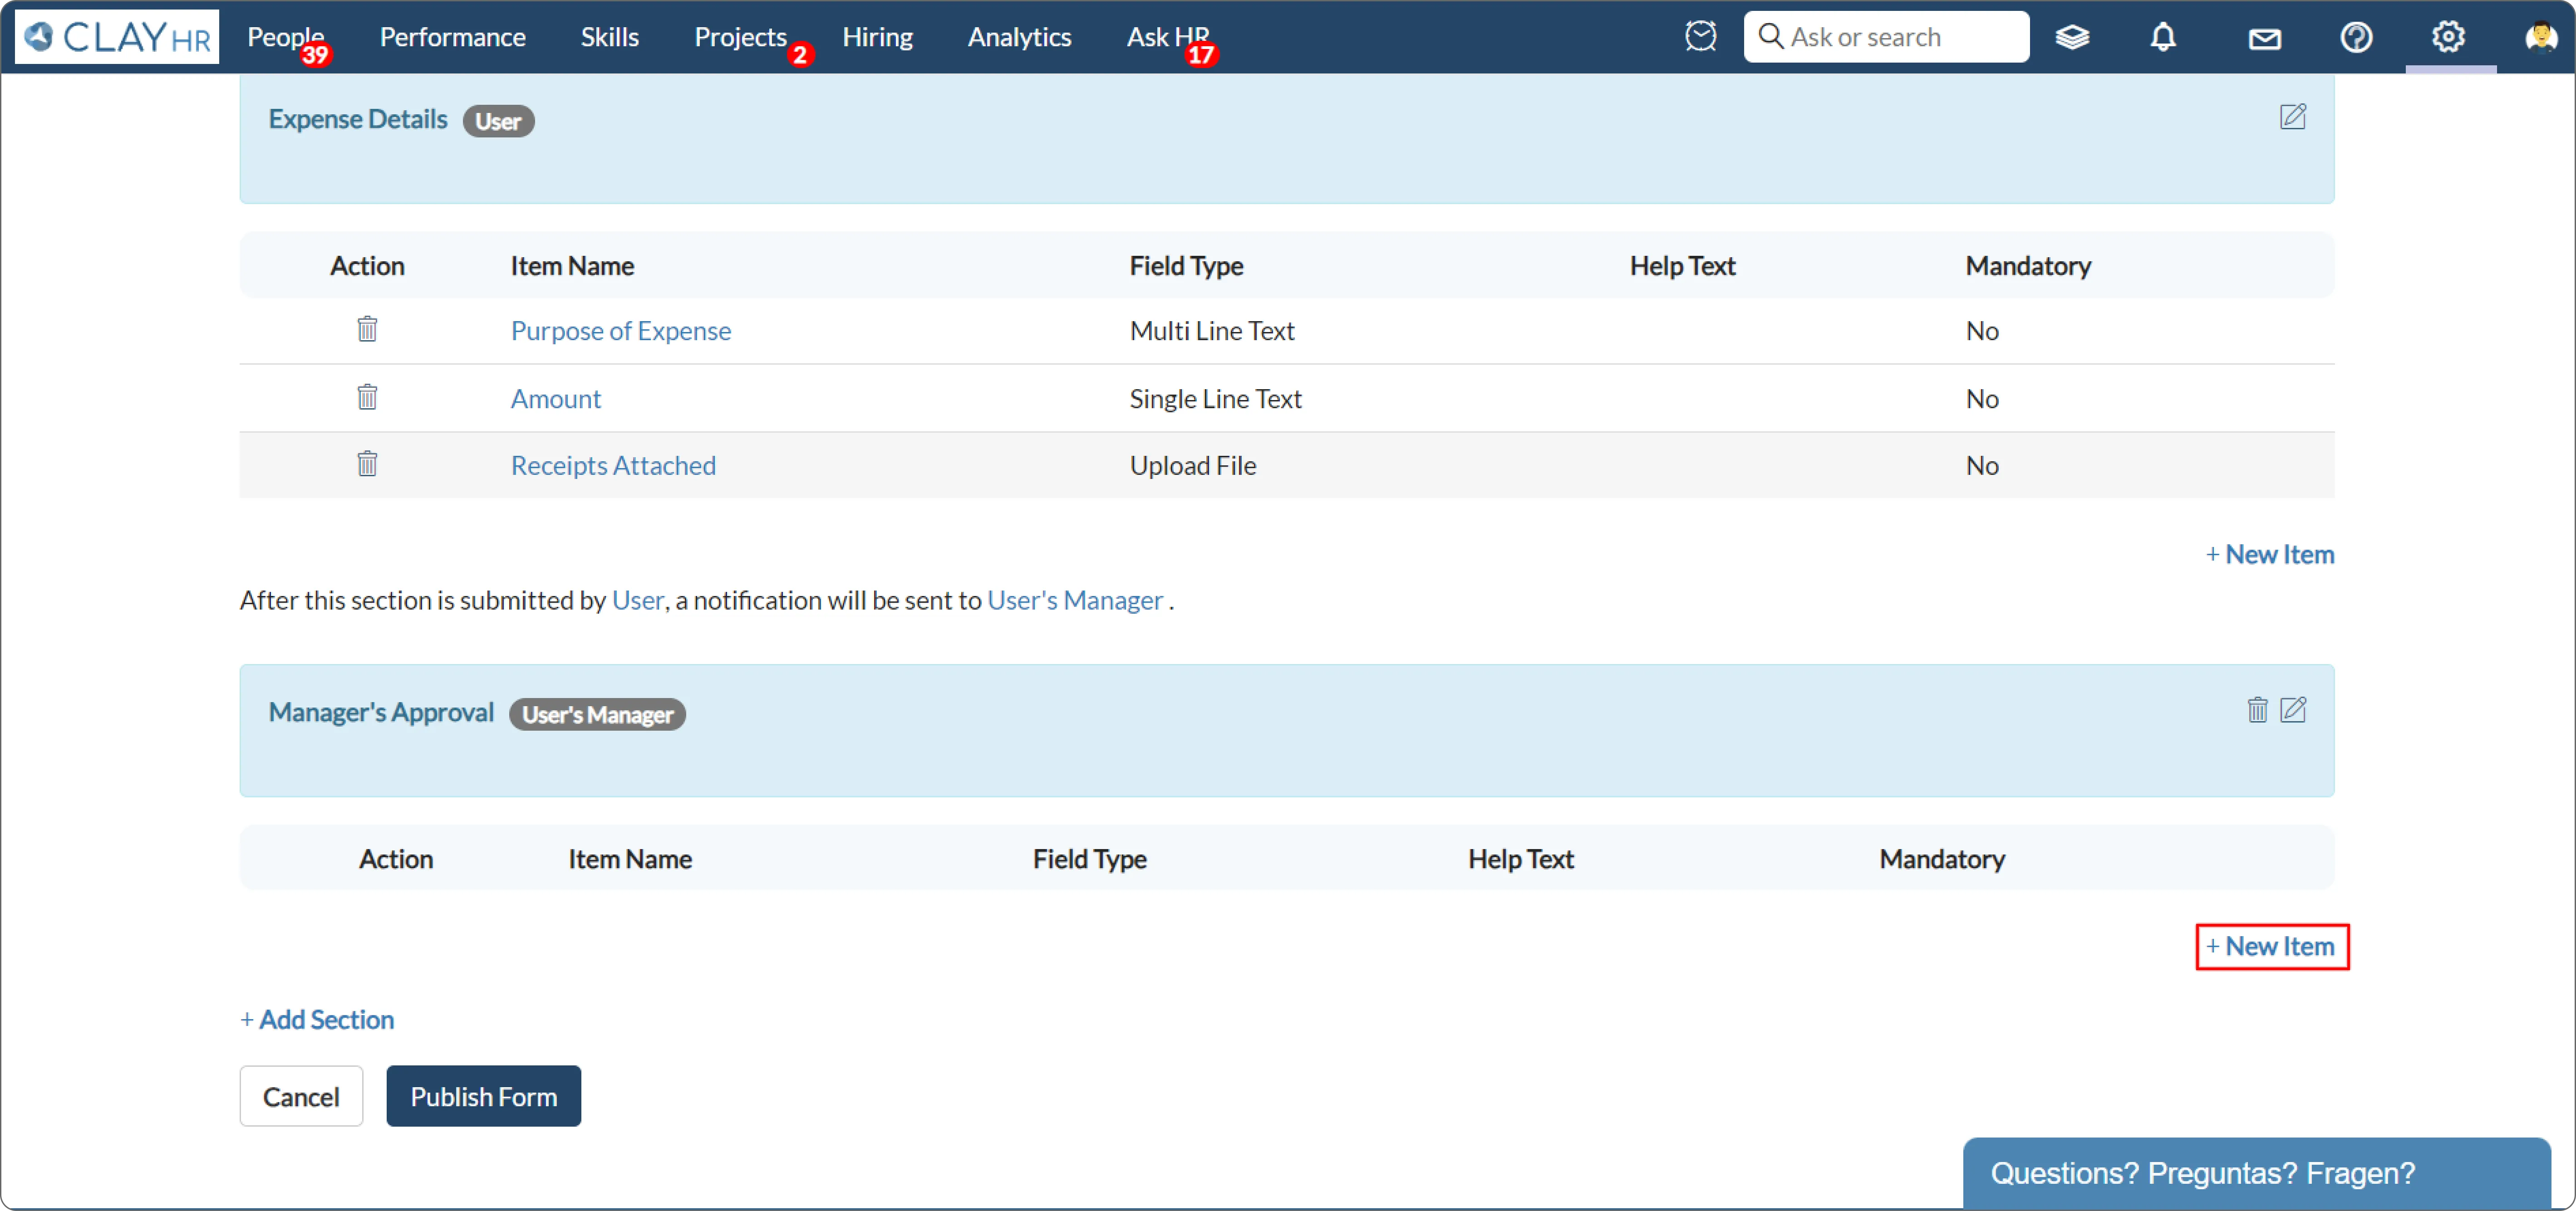
Task: Click the help question mark icon
Action: click(x=2356, y=38)
